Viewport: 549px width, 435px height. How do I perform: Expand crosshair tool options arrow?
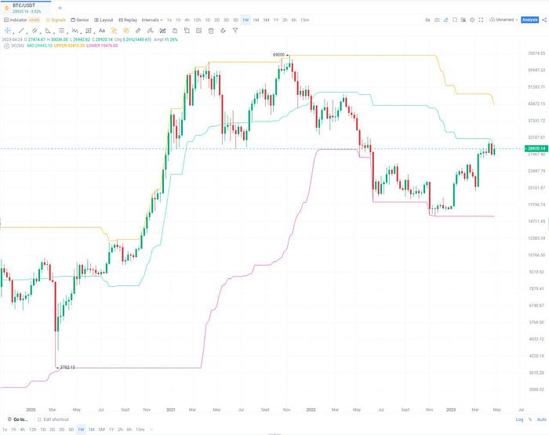13,33
